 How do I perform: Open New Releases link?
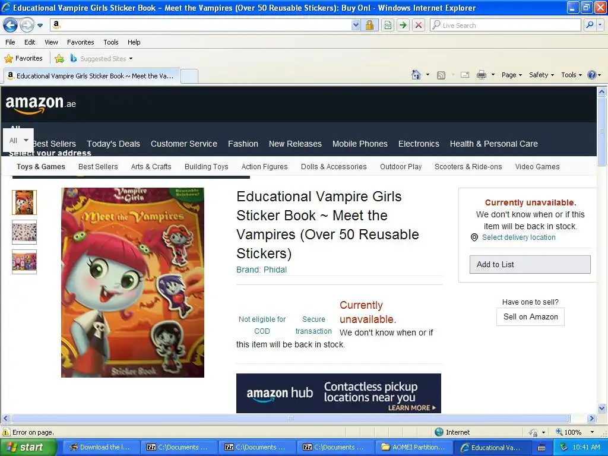[x=295, y=144]
